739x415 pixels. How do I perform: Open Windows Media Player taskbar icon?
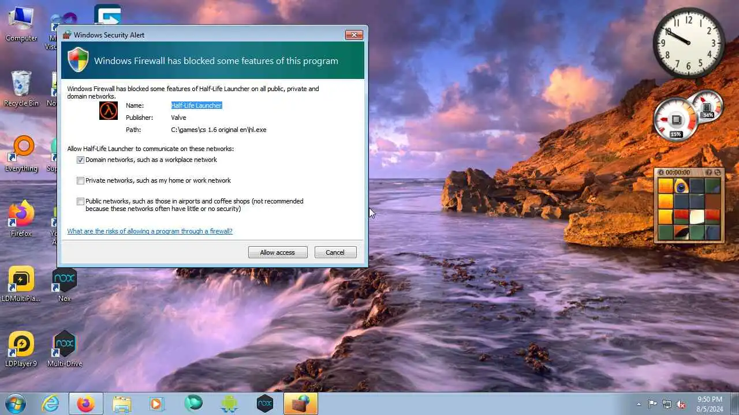tap(156, 403)
